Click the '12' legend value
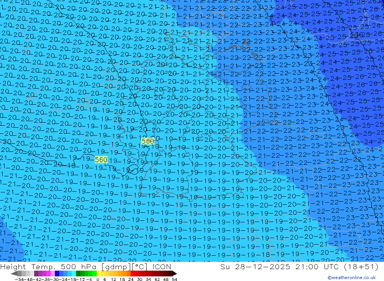Viewport: 384px width, 281px height. 114,279
